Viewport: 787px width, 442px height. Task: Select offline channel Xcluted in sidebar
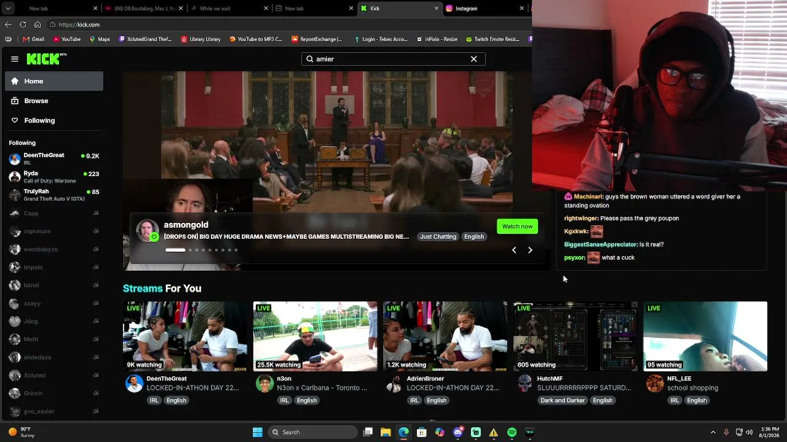click(x=54, y=375)
